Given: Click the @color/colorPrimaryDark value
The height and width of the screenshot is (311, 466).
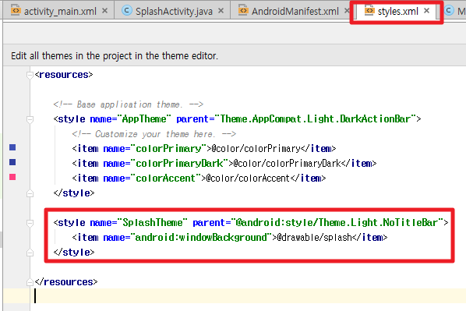Looking at the screenshot, I should click(x=288, y=163).
